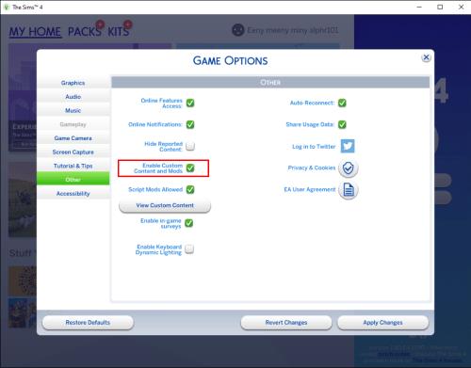Switch to Accessibility tab

73,194
